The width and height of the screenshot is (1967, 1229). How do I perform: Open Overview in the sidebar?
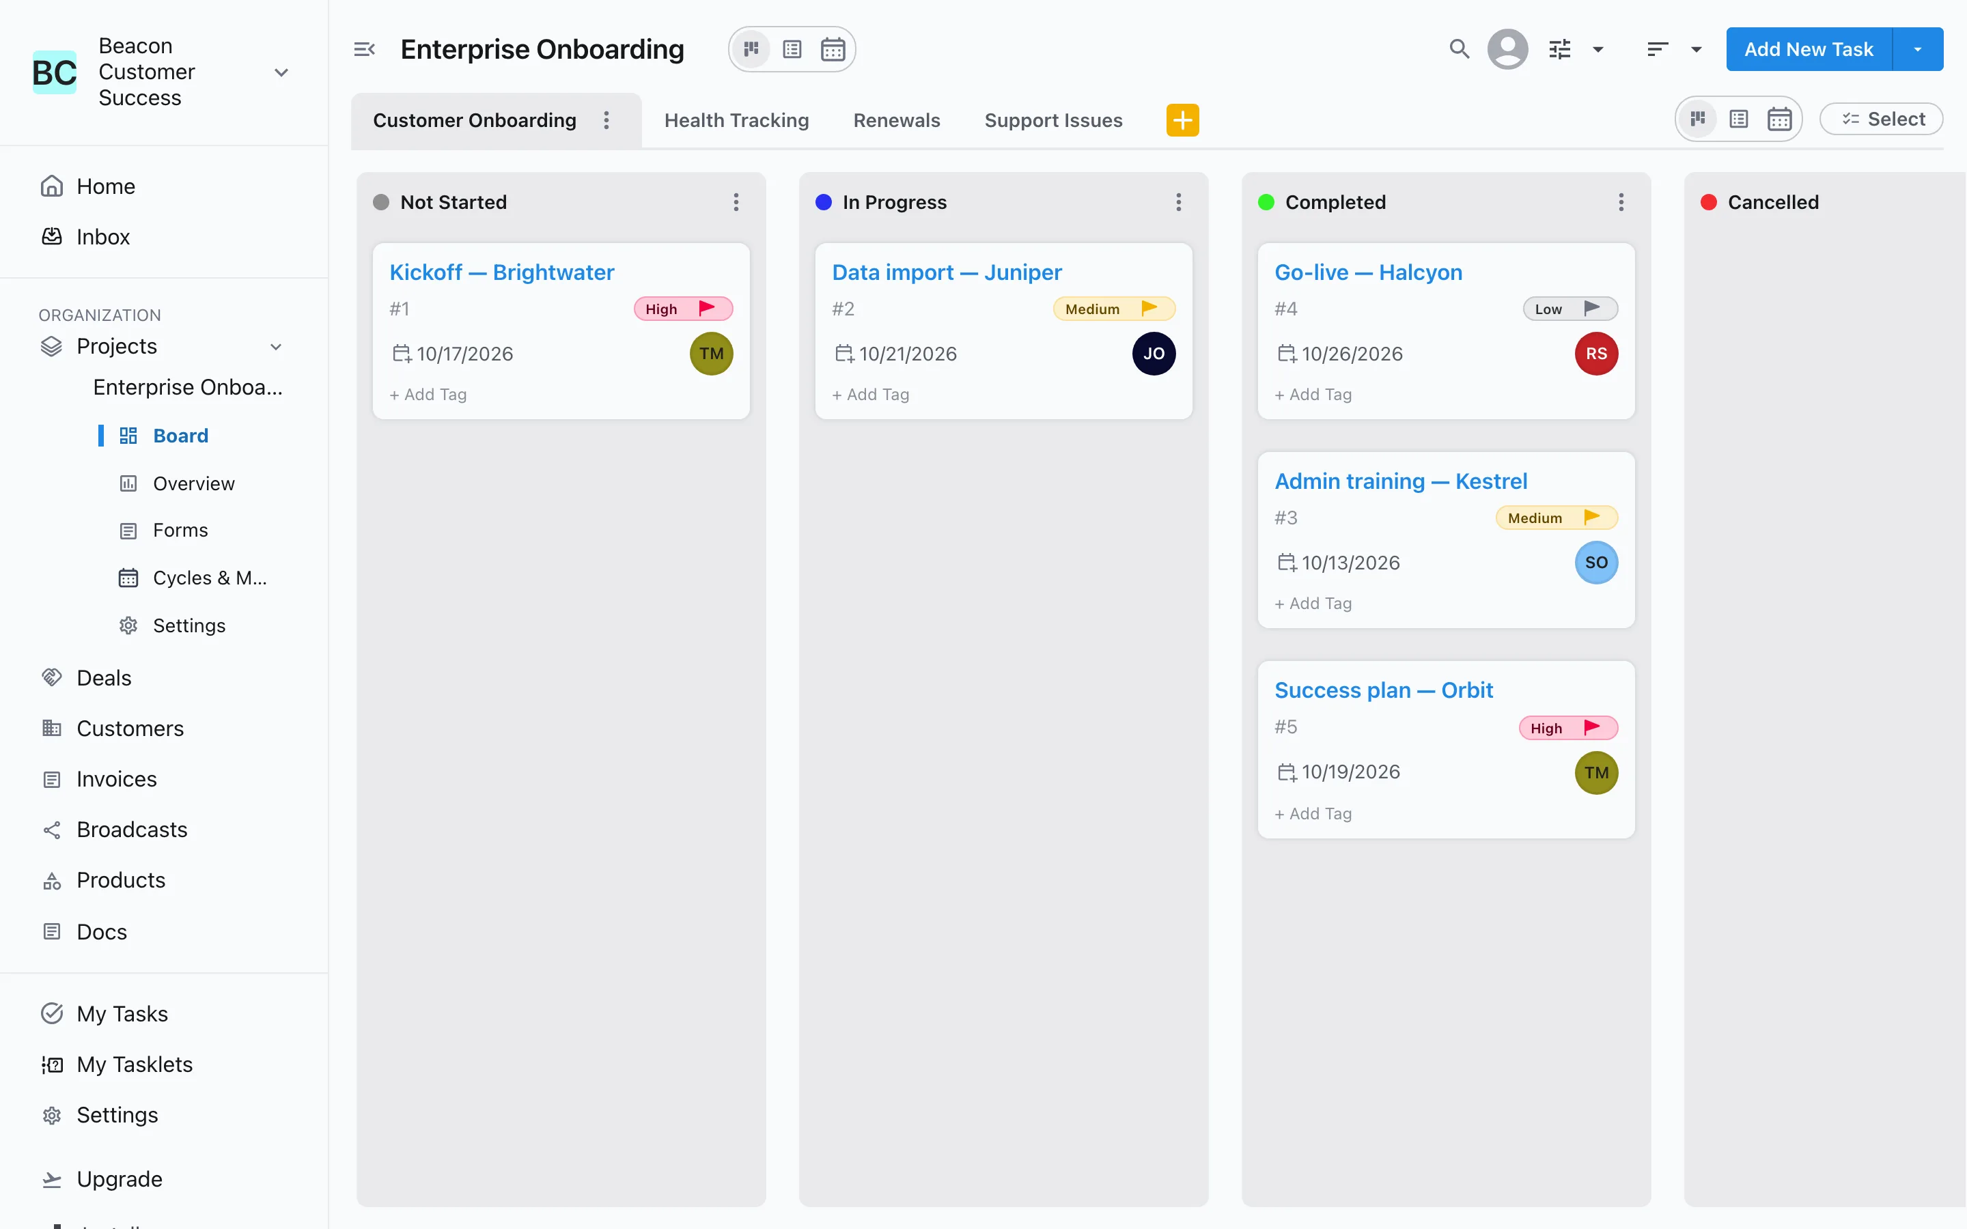[193, 483]
